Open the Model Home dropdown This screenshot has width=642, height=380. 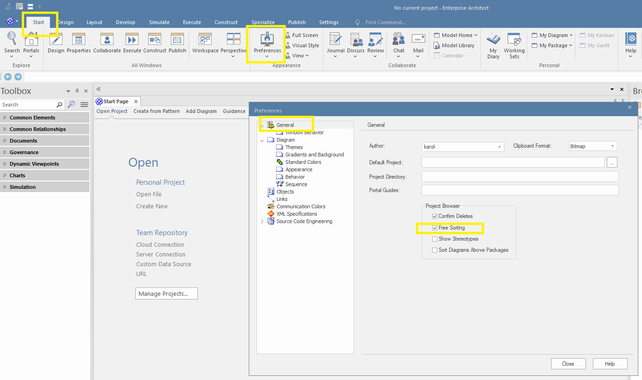pos(456,35)
